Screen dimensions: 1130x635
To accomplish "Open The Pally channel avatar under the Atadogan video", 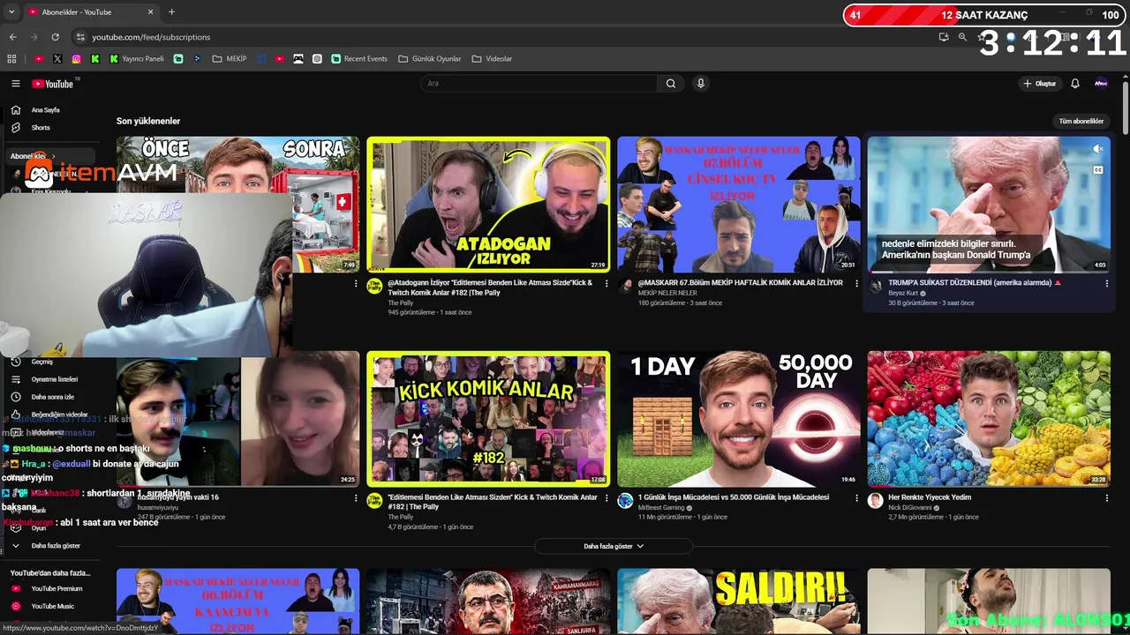I will pyautogui.click(x=374, y=286).
